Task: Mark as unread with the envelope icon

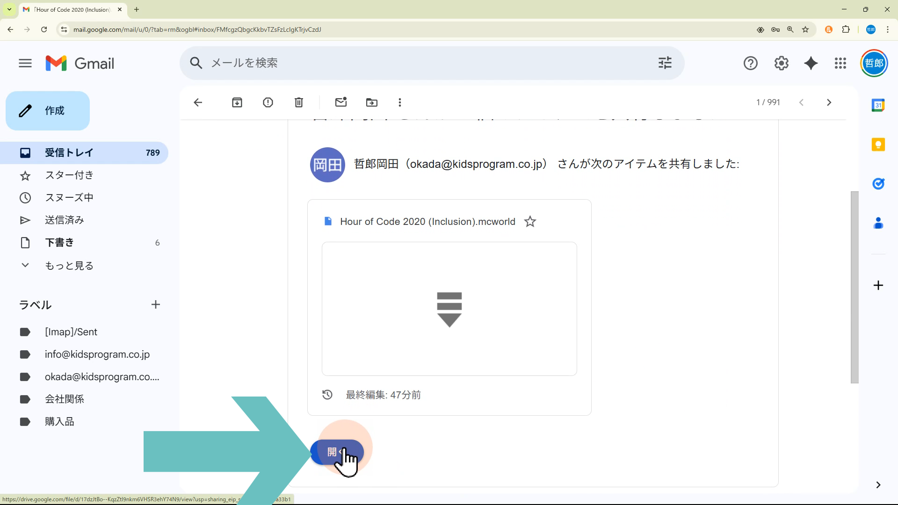Action: [x=341, y=102]
